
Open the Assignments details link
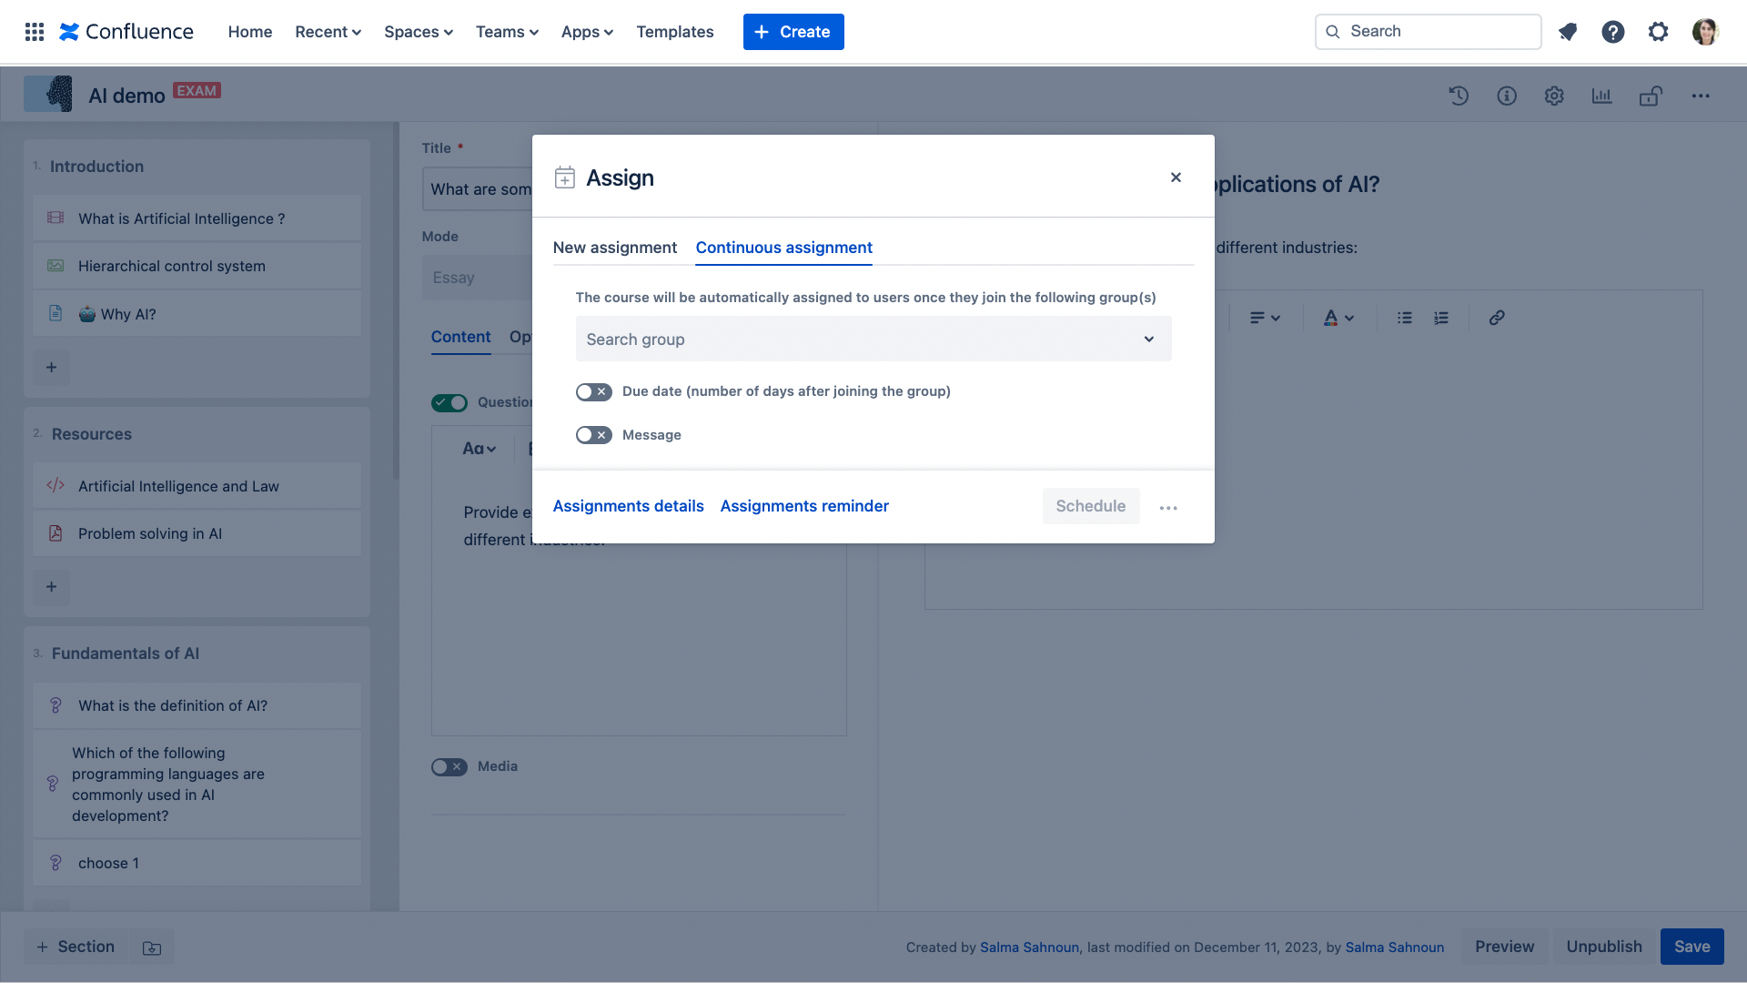pos(628,506)
